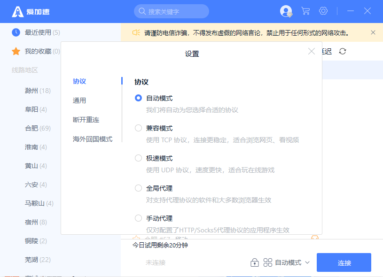
Task: Select the 极速模式 radio button
Action: coord(139,158)
